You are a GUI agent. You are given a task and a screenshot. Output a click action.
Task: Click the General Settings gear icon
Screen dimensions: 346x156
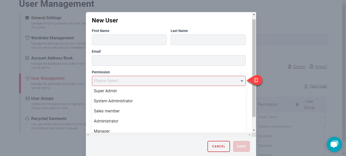click(27, 18)
